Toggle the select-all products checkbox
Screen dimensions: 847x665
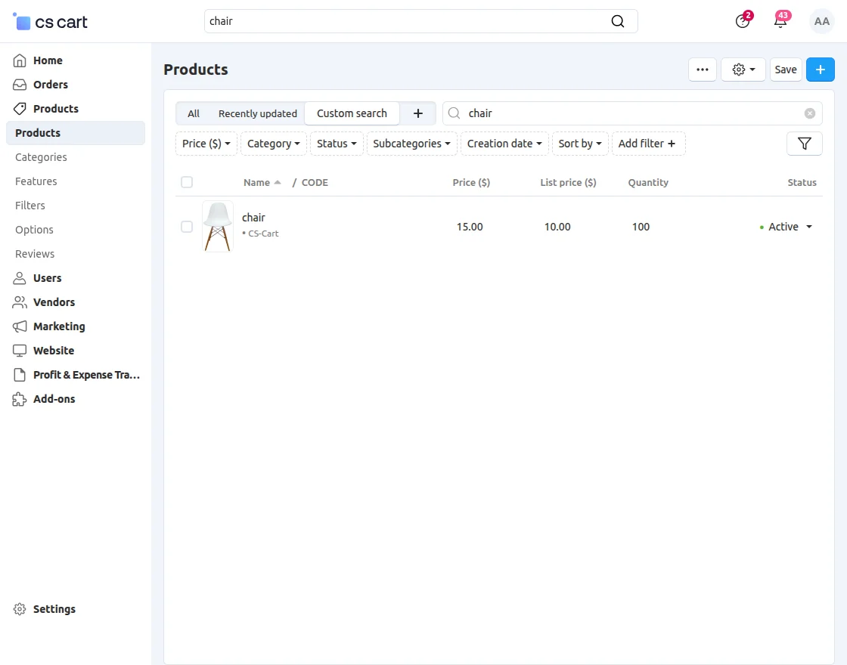pos(187,182)
